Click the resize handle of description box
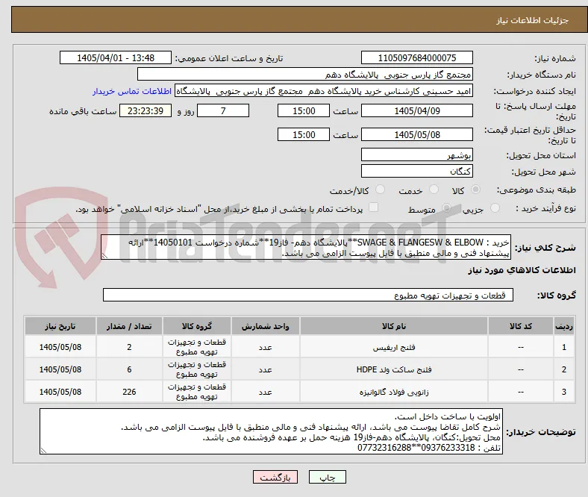The height and width of the screenshot is (497, 588). coord(104,255)
